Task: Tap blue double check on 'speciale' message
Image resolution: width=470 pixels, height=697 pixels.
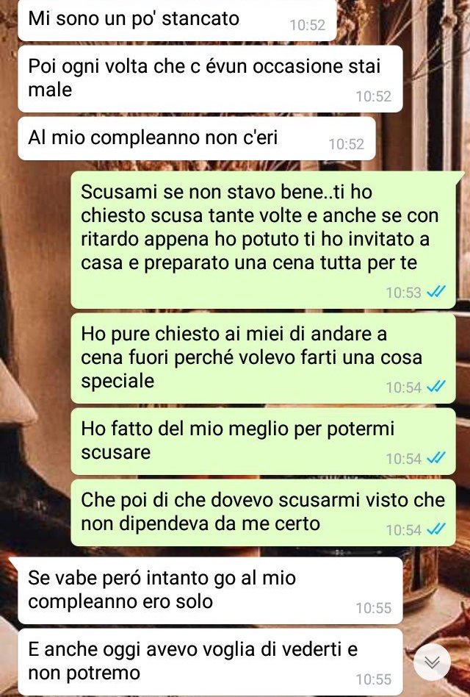Action: (435, 387)
